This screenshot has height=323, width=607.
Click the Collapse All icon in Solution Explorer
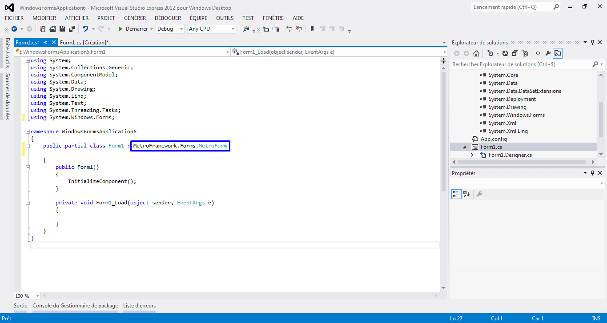pos(515,53)
